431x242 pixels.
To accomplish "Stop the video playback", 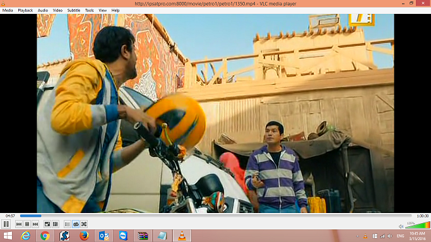I will pos(27,224).
